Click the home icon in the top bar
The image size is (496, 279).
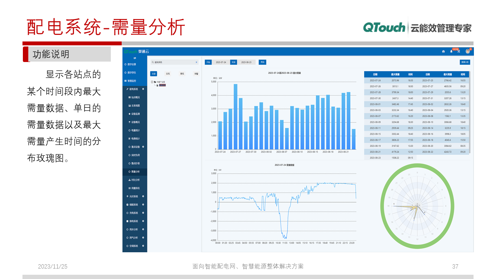point(444,51)
